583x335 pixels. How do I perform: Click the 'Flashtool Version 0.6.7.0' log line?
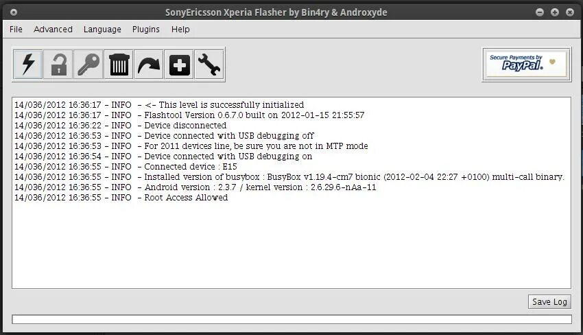[189, 115]
